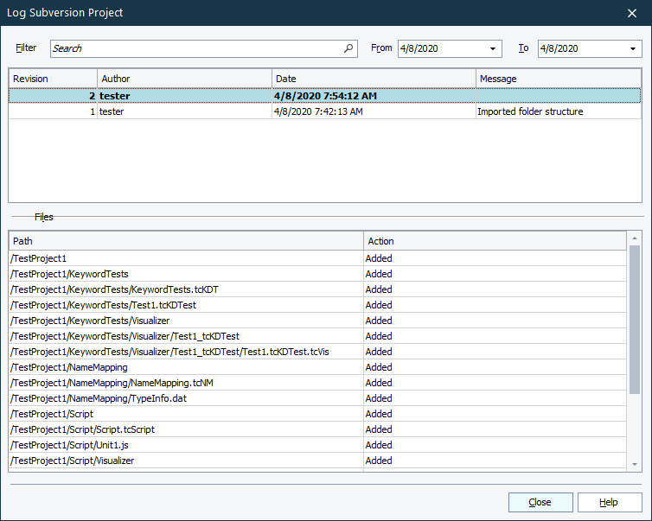Close the dialog with the X icon
This screenshot has width=652, height=521.
[632, 13]
